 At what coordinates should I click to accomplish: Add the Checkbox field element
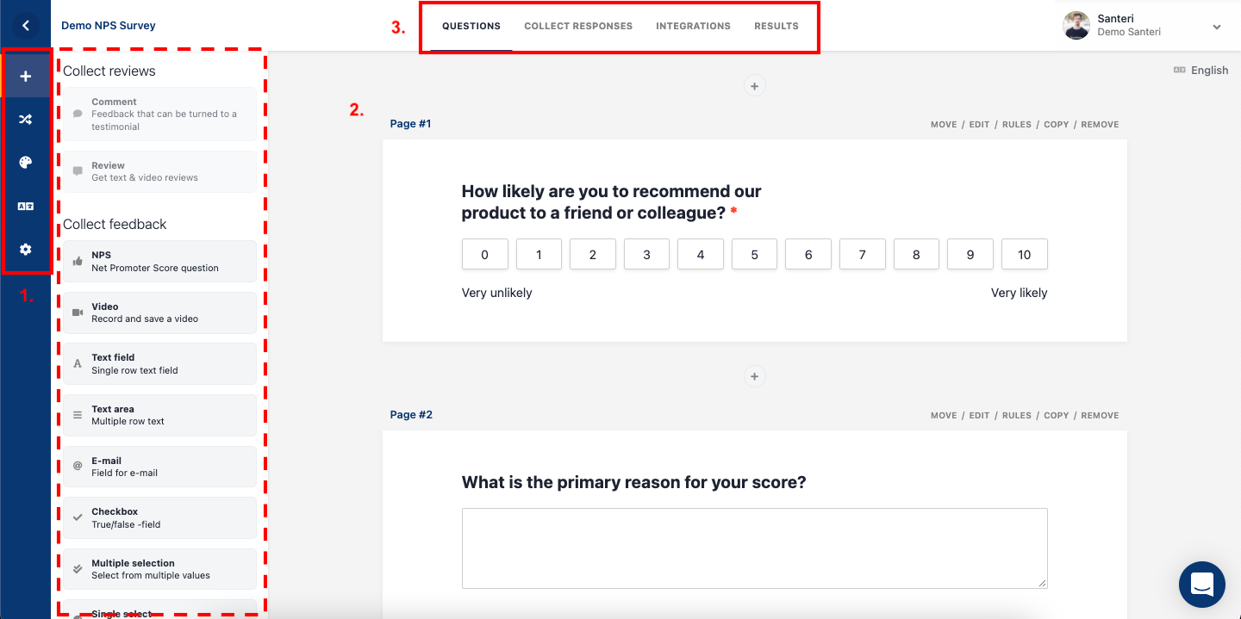tap(159, 517)
